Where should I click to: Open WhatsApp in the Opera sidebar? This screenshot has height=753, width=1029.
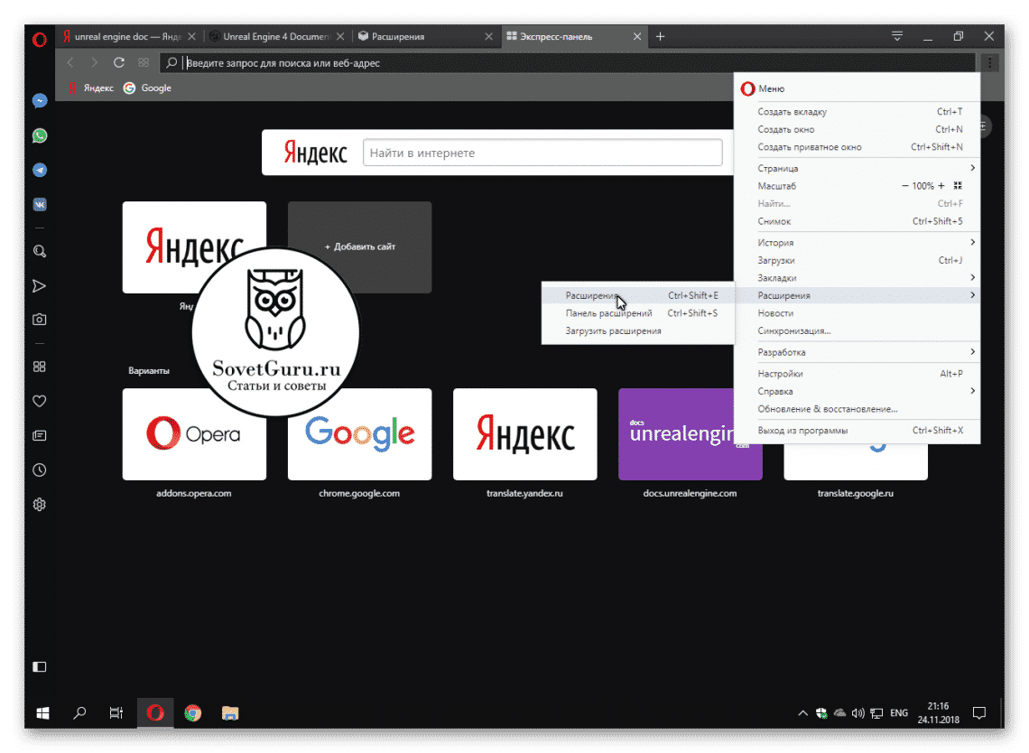pyautogui.click(x=40, y=136)
